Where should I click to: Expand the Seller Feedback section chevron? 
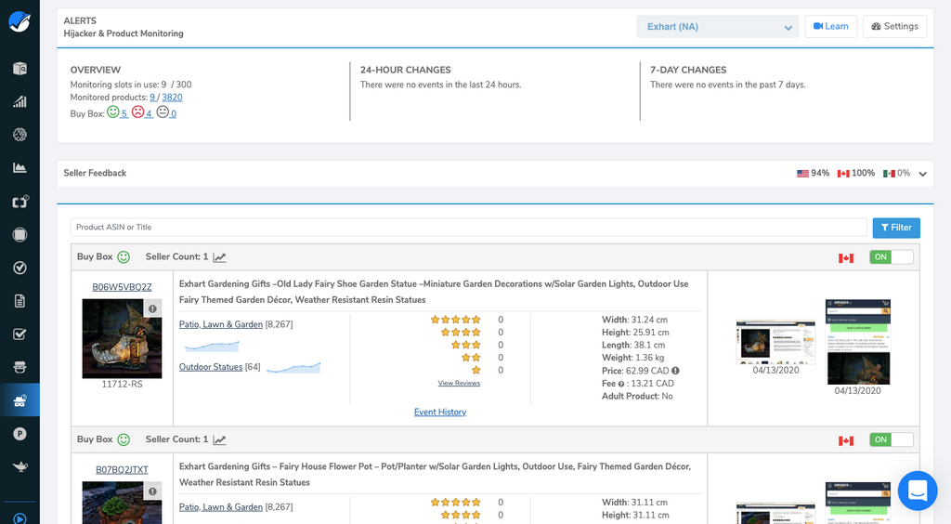[922, 174]
